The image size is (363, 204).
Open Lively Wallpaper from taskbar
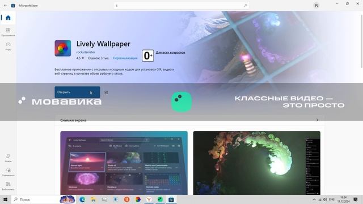[x=138, y=199]
